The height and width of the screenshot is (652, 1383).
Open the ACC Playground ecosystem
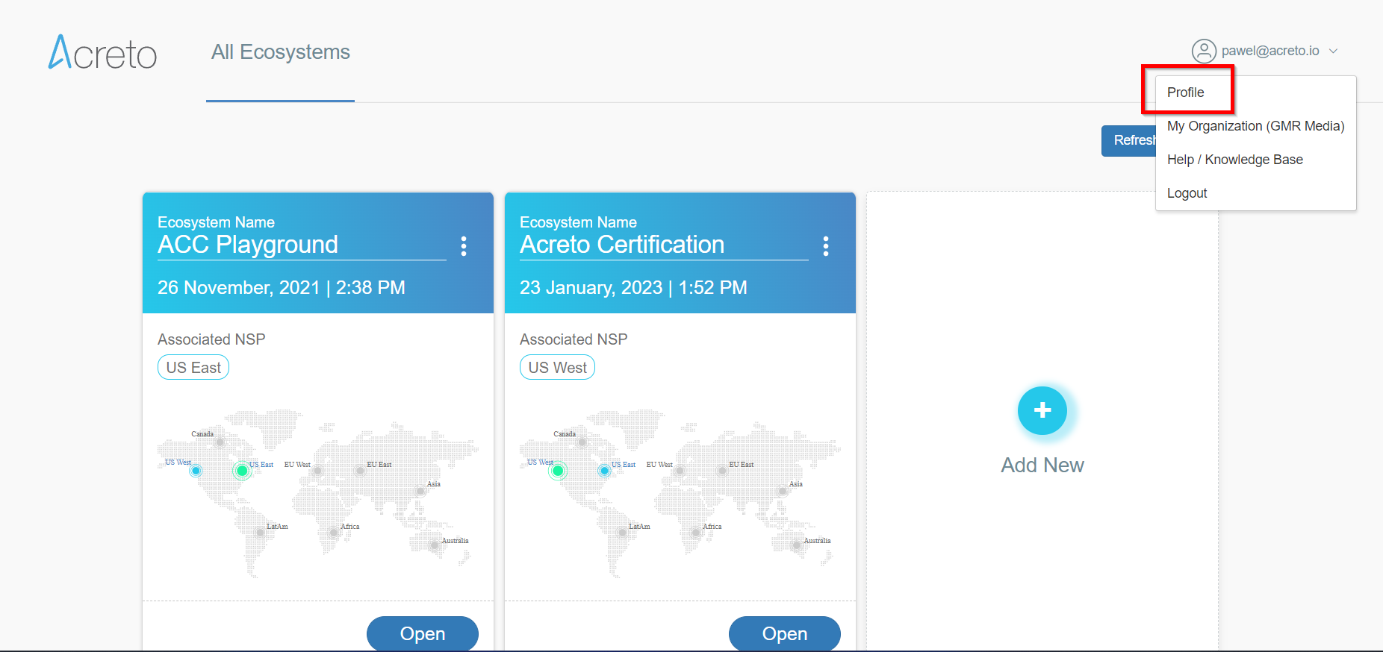point(423,633)
